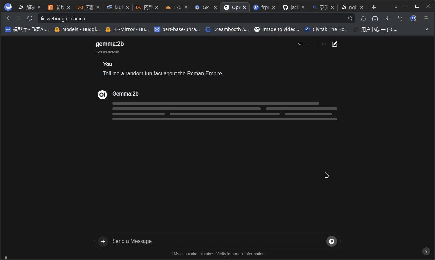This screenshot has height=260, width=435.
Task: Close the frps tab
Action: coord(274,7)
